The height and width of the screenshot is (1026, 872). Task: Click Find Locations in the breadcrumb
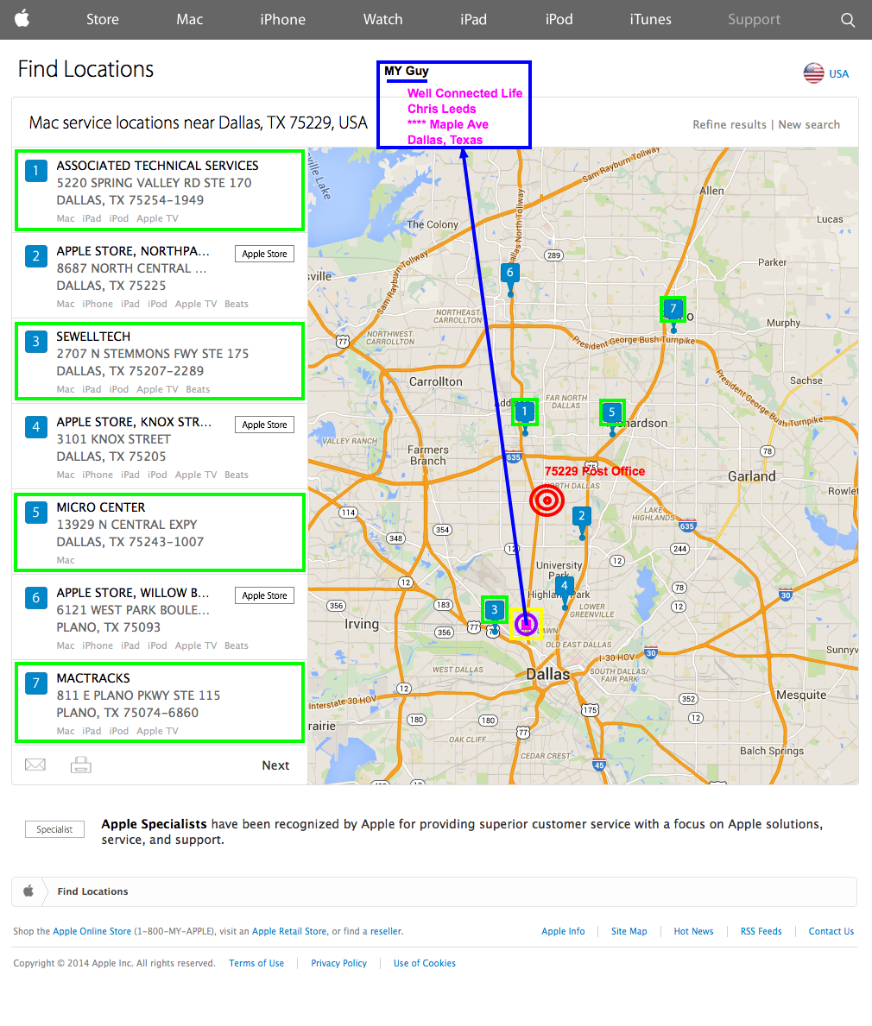click(93, 891)
